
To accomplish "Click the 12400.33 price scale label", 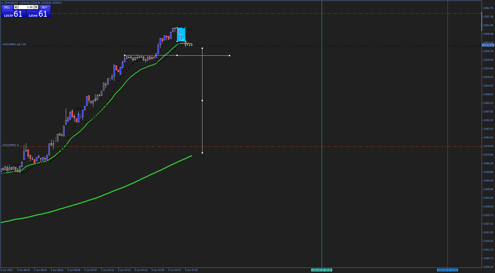I will coord(488,267).
